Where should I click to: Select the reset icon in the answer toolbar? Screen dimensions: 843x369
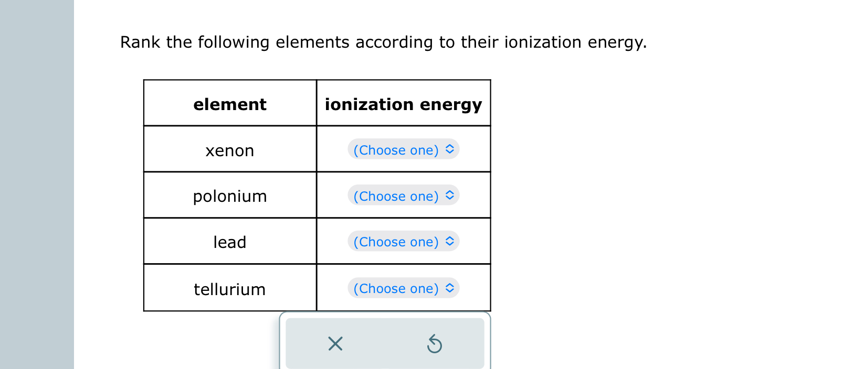coord(434,344)
